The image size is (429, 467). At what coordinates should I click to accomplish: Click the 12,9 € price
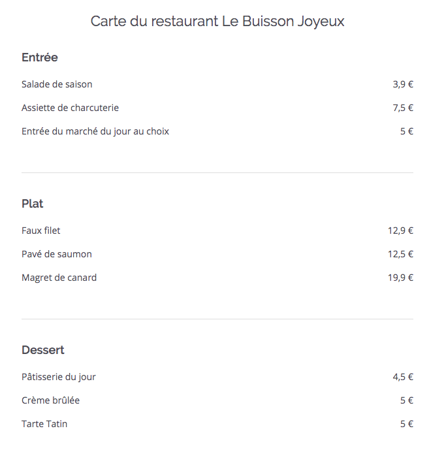pyautogui.click(x=400, y=231)
